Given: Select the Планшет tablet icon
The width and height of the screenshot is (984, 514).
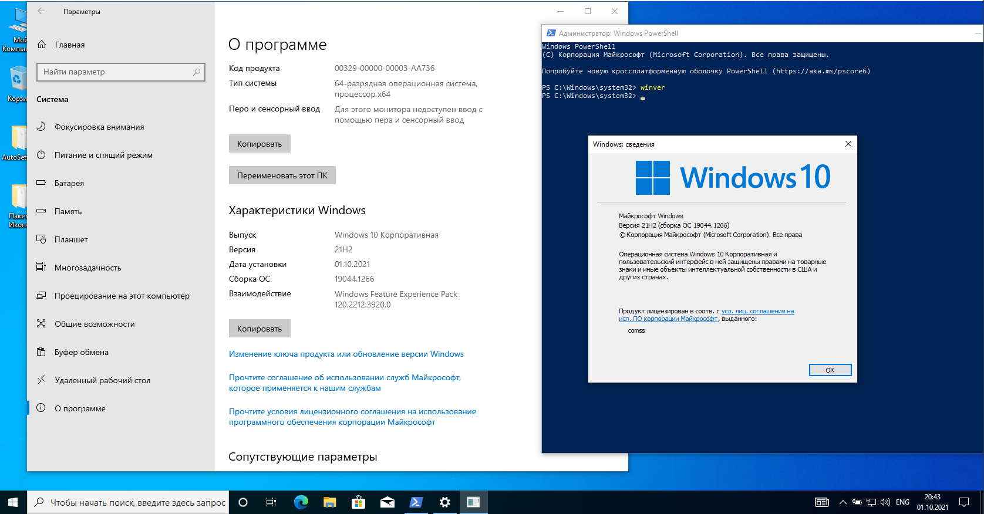Looking at the screenshot, I should [x=41, y=239].
